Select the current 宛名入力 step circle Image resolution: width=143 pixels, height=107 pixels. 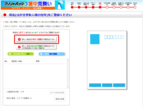tap(100, 7)
